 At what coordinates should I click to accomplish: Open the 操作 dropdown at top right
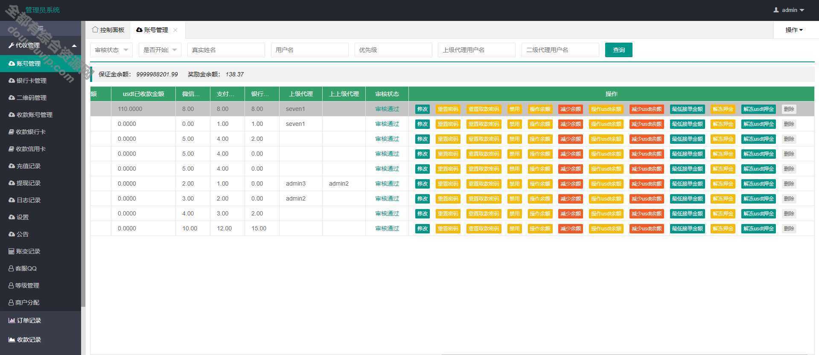[794, 30]
